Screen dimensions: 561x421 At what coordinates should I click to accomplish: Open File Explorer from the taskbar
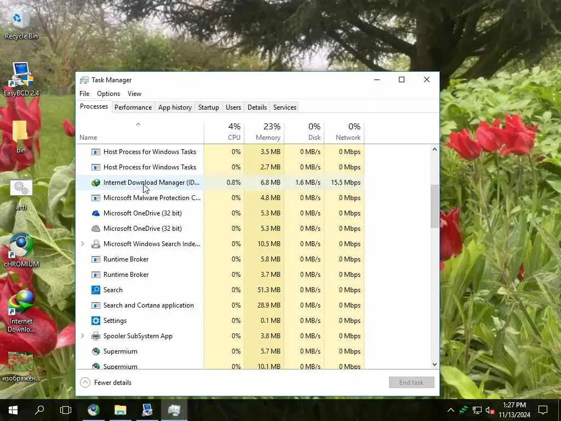[121, 410]
